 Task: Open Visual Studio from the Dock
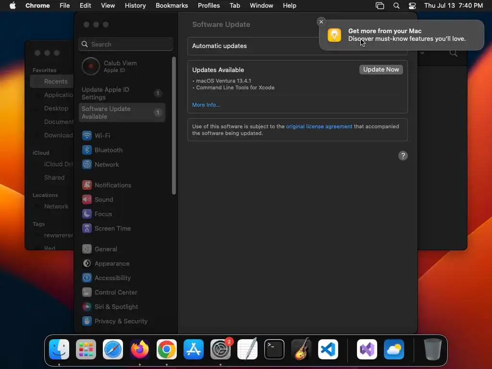pos(367,349)
